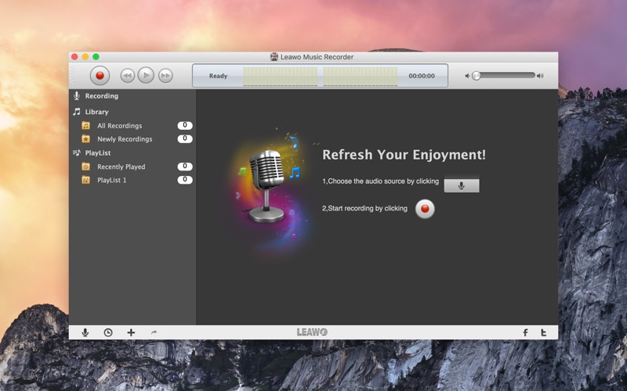Click the Newly Recordings star folder icon
This screenshot has width=627, height=391.
coord(85,139)
